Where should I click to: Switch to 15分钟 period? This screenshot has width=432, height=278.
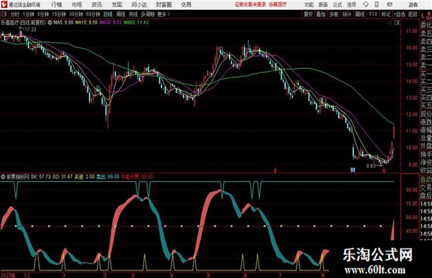point(59,14)
